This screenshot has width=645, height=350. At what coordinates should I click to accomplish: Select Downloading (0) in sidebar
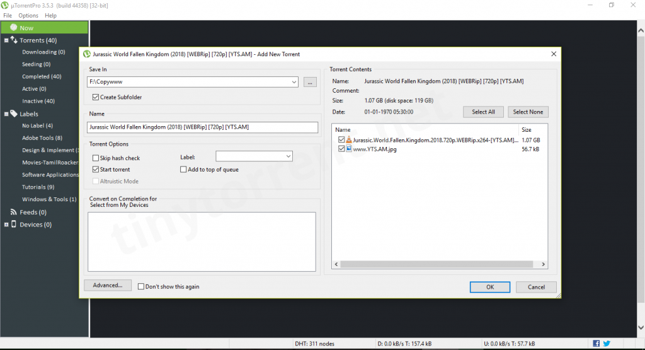click(x=43, y=52)
